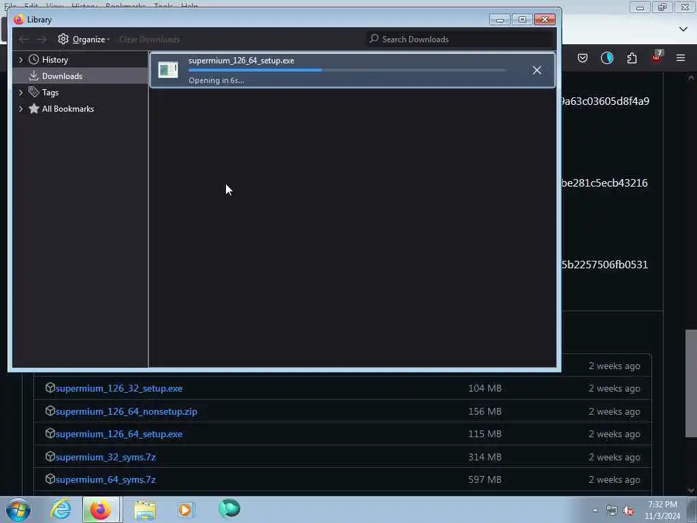
Task: Show hidden system tray icons
Action: click(x=595, y=511)
